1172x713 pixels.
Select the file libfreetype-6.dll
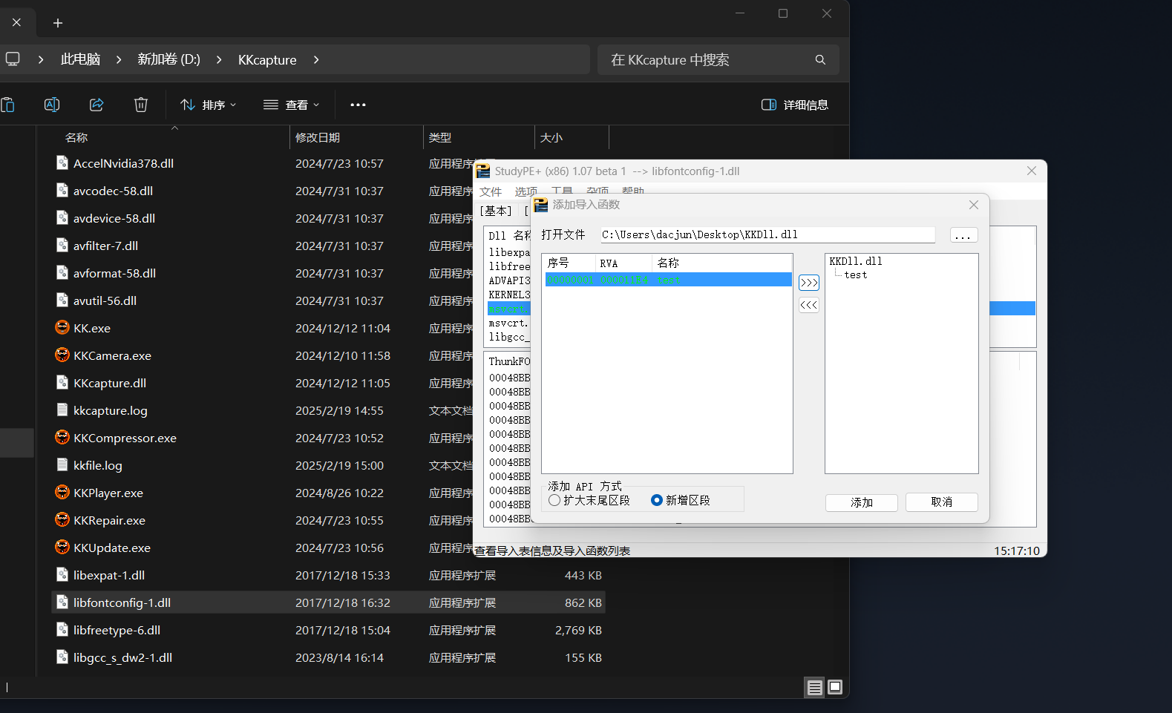[117, 630]
